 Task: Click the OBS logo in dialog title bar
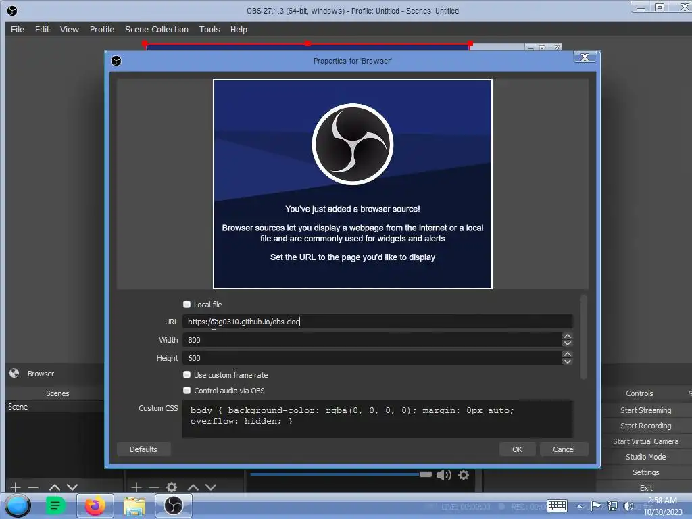[x=116, y=61]
